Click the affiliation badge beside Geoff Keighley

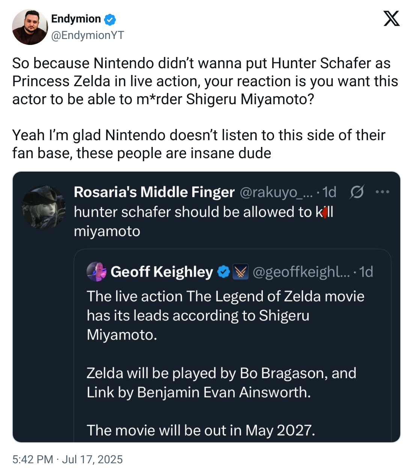241,272
